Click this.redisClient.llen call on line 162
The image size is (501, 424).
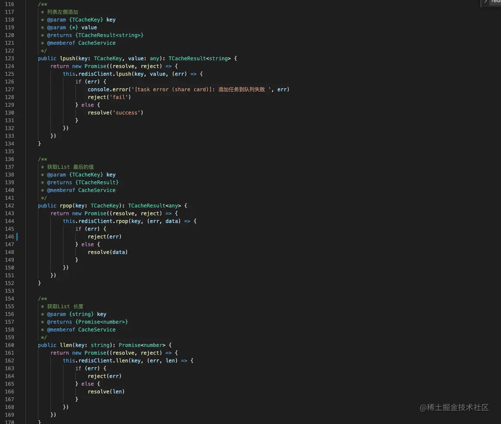click(95, 361)
